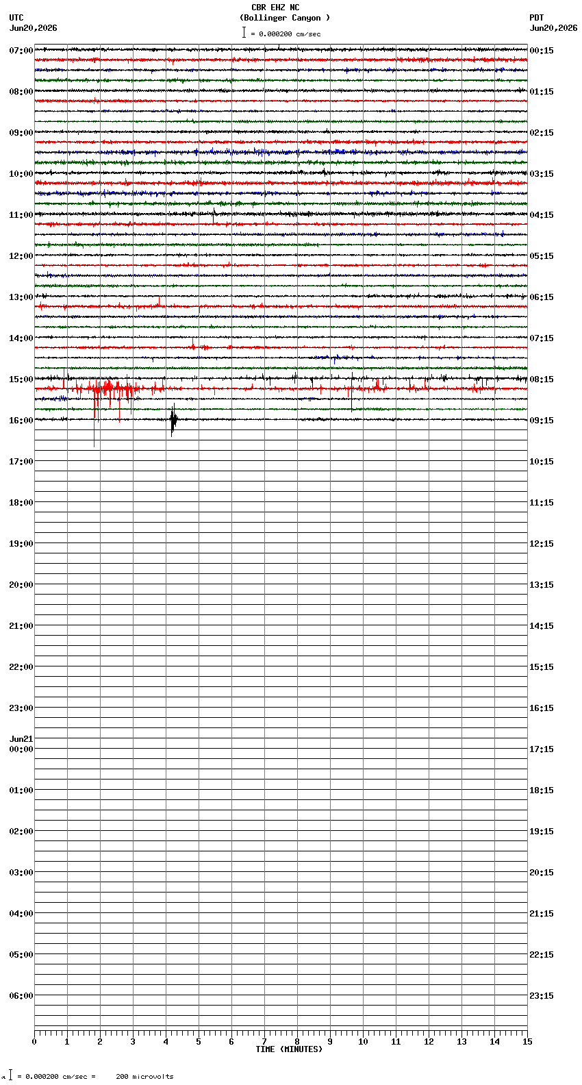Click the 08:15 PDT row label
The height and width of the screenshot is (1085, 582).
tap(542, 379)
